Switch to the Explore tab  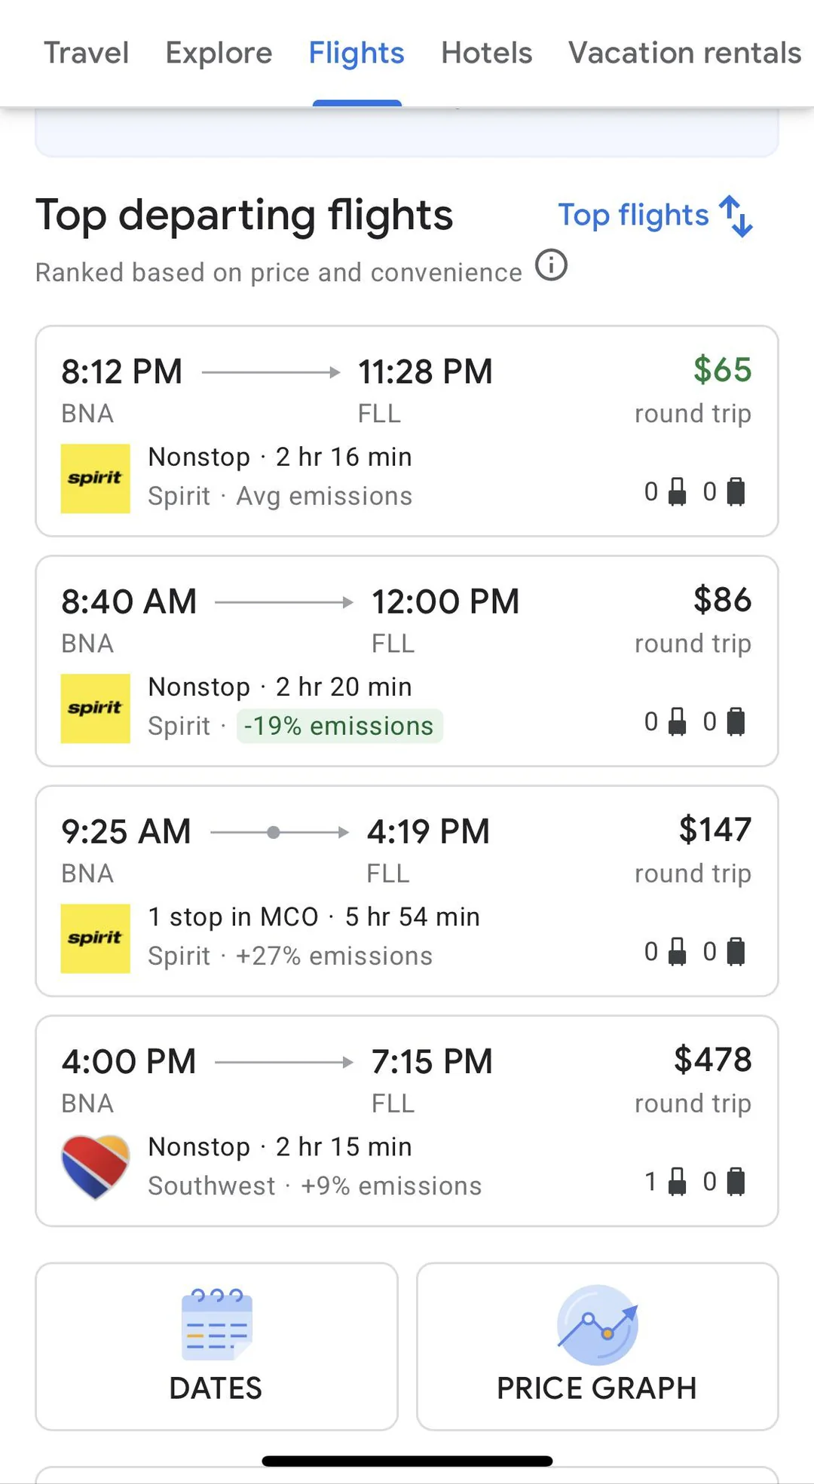pyautogui.click(x=219, y=53)
